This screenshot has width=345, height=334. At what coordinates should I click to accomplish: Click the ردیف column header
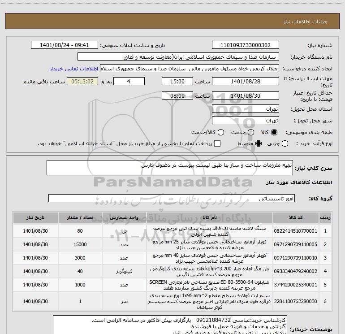coord(325,217)
